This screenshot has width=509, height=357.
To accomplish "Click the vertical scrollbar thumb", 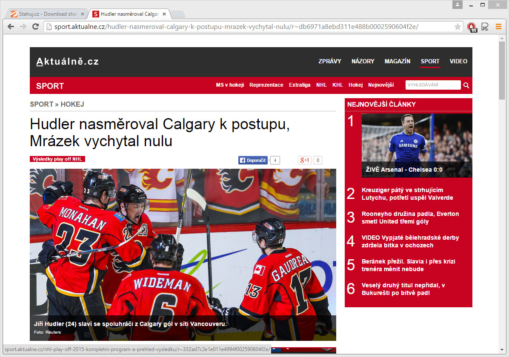I will (x=502, y=71).
